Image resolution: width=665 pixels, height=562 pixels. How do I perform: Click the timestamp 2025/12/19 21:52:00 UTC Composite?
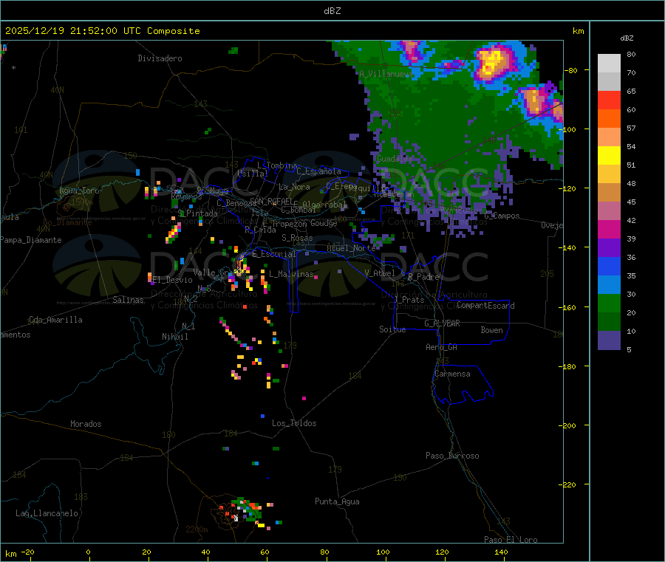click(x=102, y=31)
